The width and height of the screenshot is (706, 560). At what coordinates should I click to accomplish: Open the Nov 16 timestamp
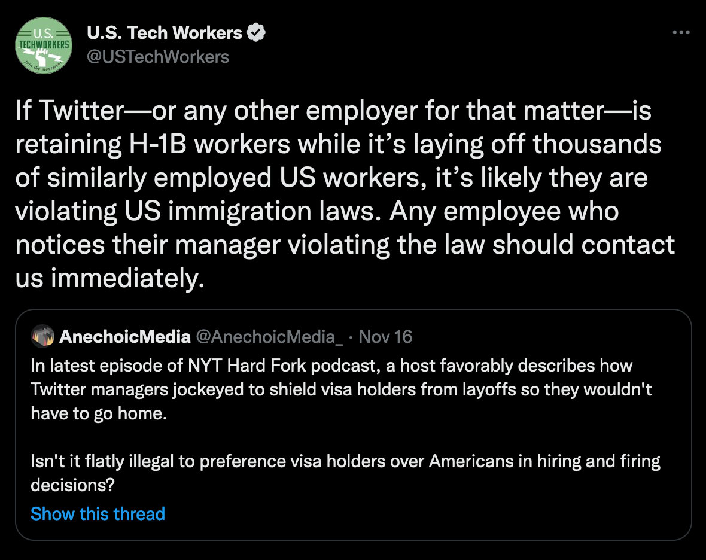tap(385, 337)
